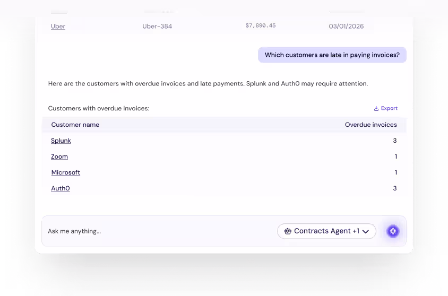The image size is (448, 296).
Task: Select the 03/01/2026 date cell
Action: (x=346, y=27)
